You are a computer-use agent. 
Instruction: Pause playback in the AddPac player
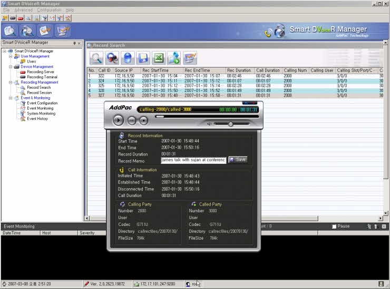pyautogui.click(x=132, y=120)
